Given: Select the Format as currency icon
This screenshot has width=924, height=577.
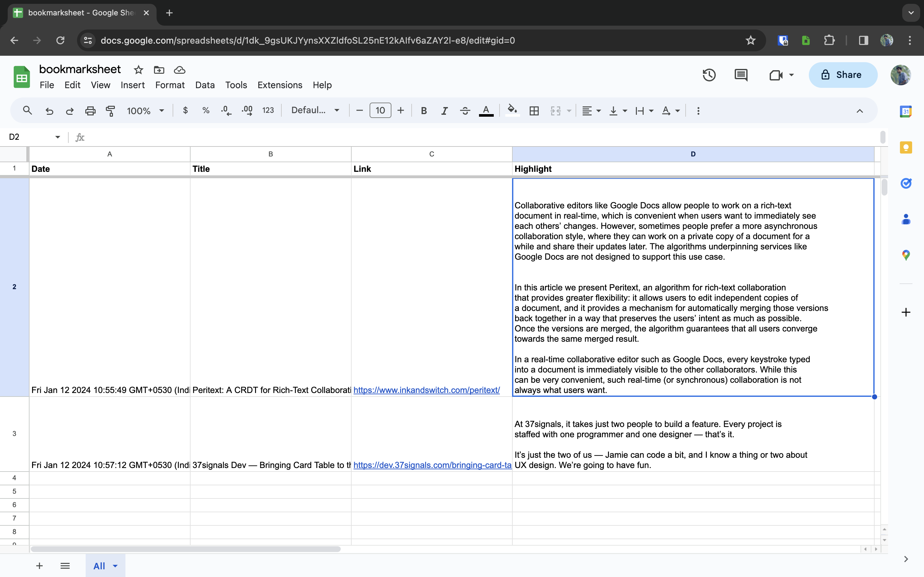Looking at the screenshot, I should pos(185,111).
